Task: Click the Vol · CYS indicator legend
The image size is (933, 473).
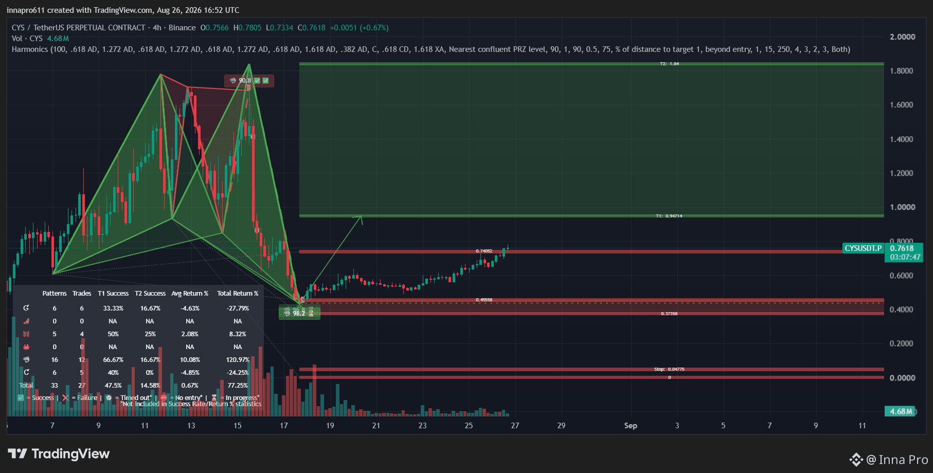Action: coord(40,39)
